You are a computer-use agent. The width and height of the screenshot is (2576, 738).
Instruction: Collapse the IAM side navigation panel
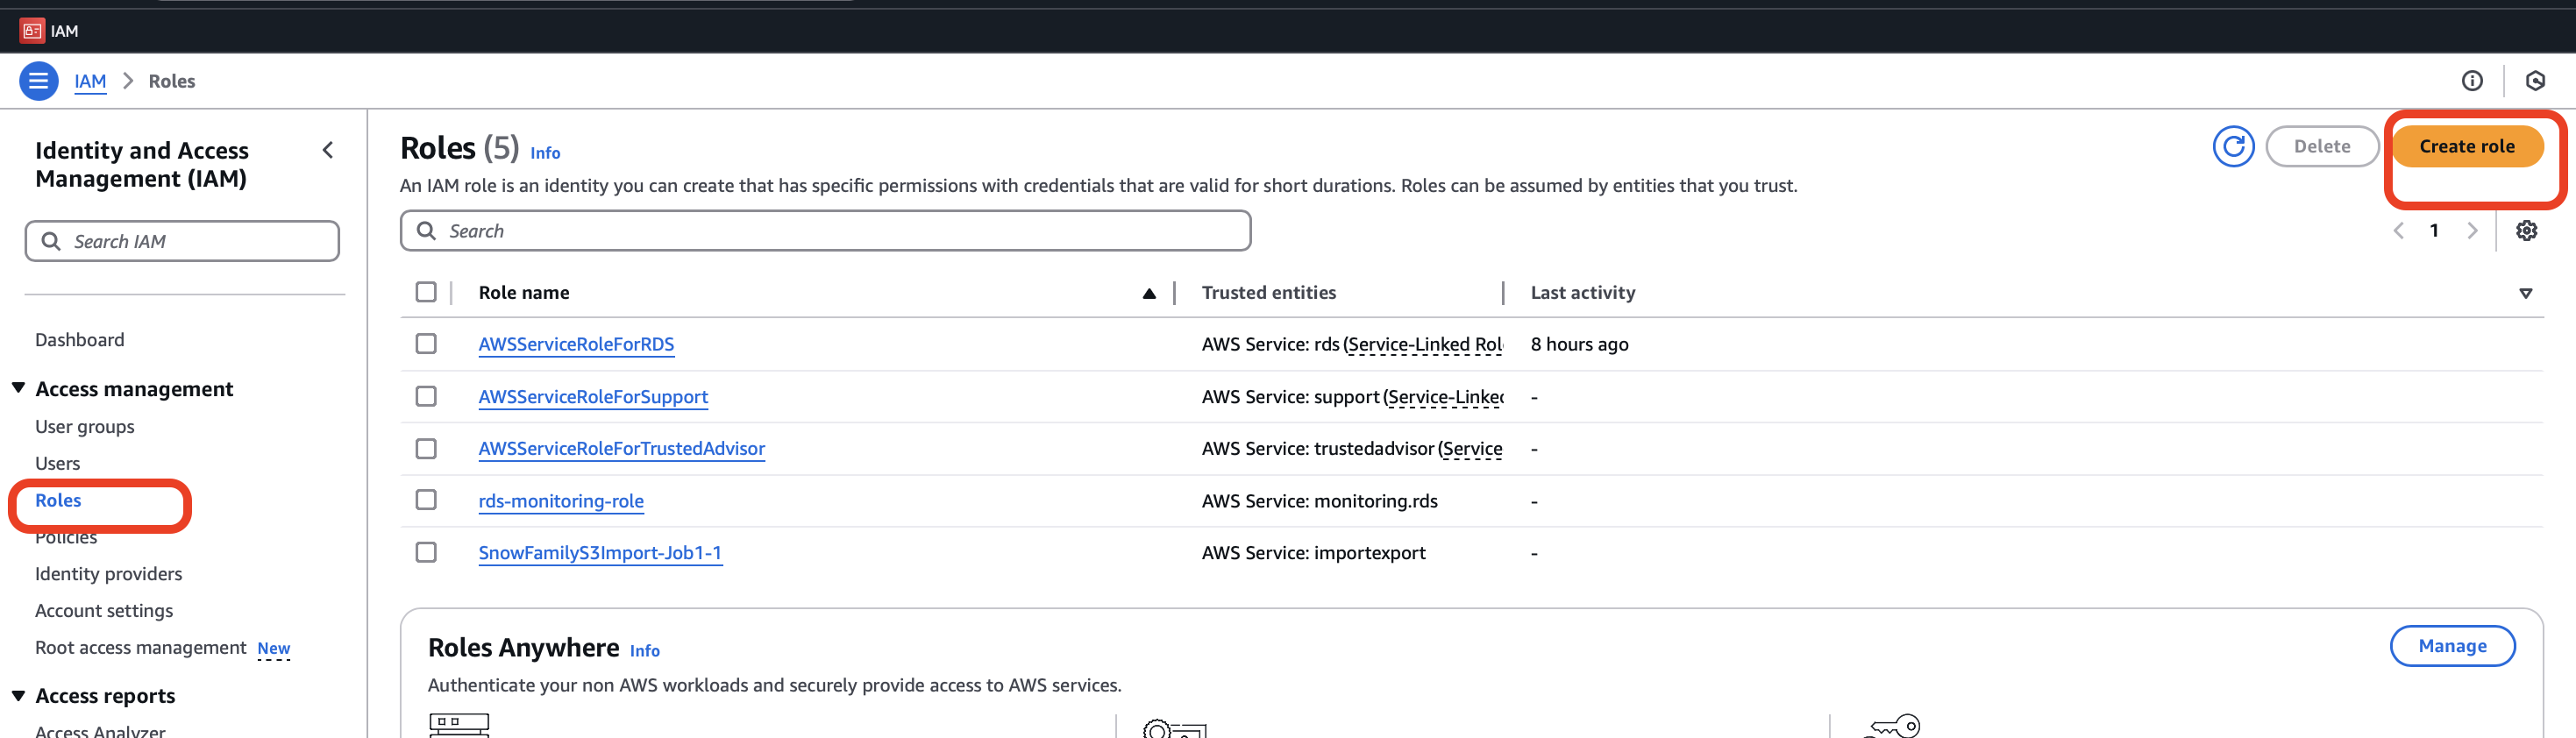[x=328, y=150]
